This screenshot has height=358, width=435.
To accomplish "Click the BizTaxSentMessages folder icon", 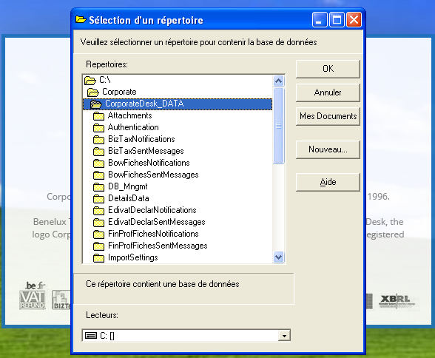I will pos(99,152).
